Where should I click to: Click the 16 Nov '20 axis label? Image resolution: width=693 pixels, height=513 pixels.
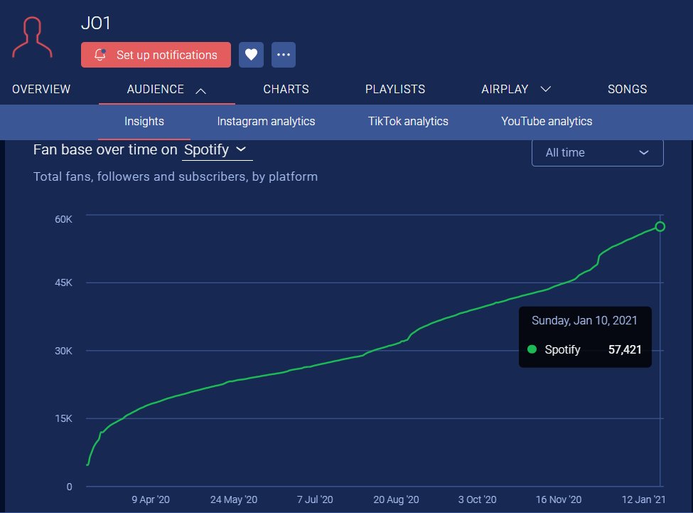pos(559,499)
